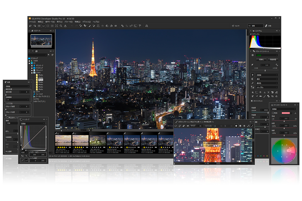
Task: Open the histogram channel dropdown
Action: 265,34
